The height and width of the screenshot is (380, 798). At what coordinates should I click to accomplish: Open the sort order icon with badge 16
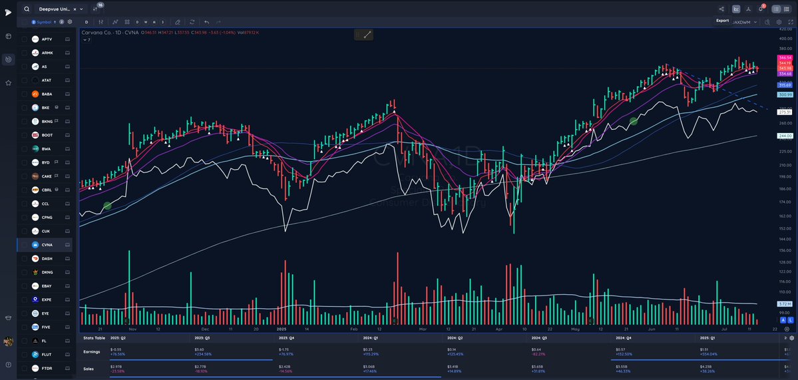tap(96, 8)
